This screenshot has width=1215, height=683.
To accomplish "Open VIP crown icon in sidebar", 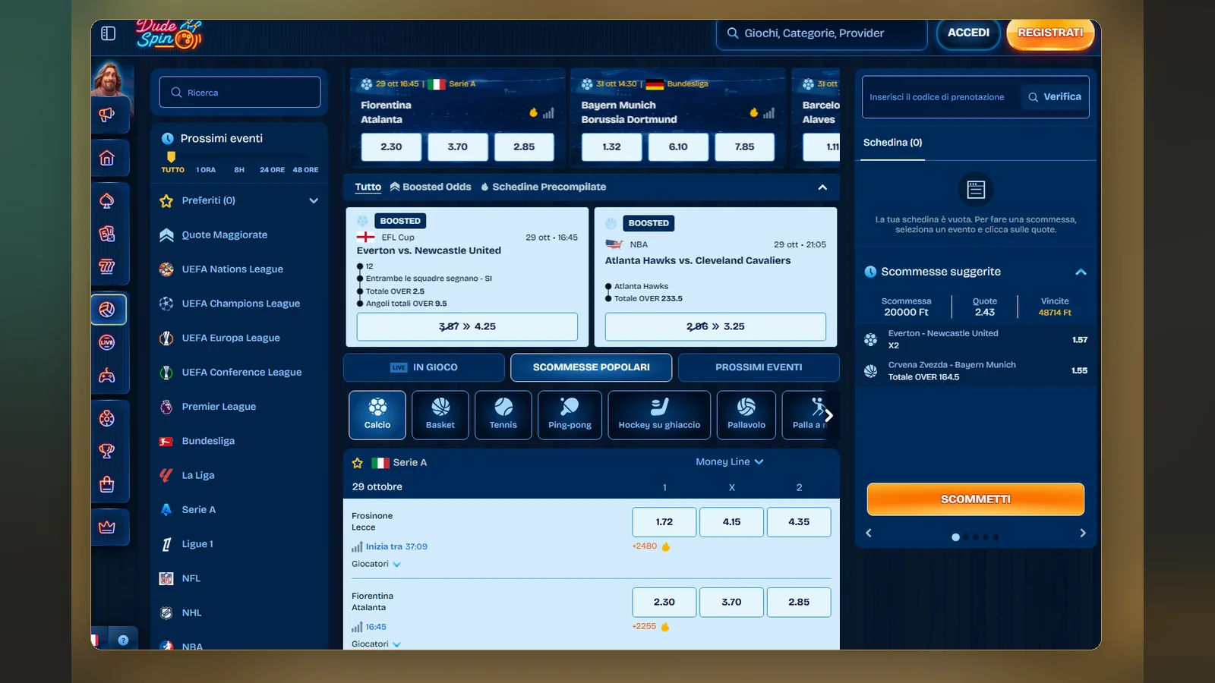I will click(x=107, y=527).
